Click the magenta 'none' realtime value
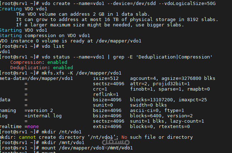This screenshot has height=153, width=232. pos(33,126)
